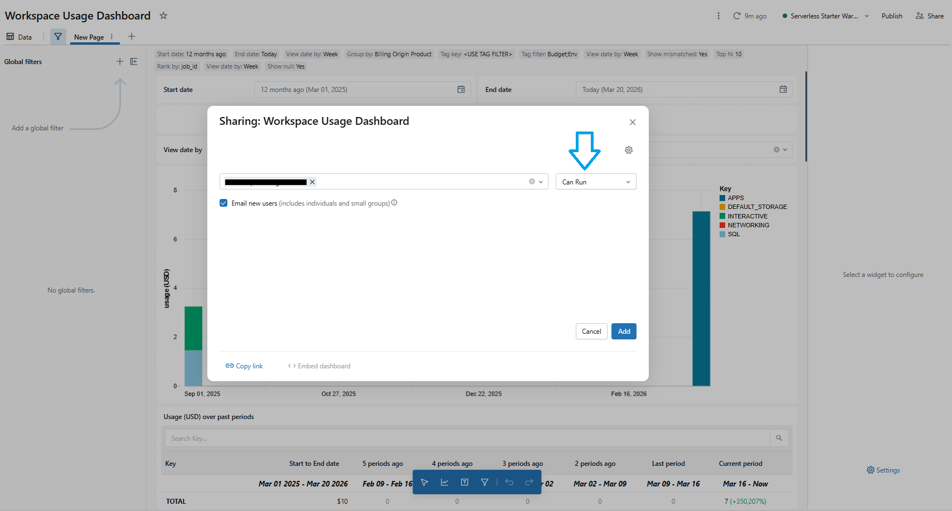Image resolution: width=952 pixels, height=511 pixels.
Task: Undo the last change with the undo arrow
Action: pos(509,482)
